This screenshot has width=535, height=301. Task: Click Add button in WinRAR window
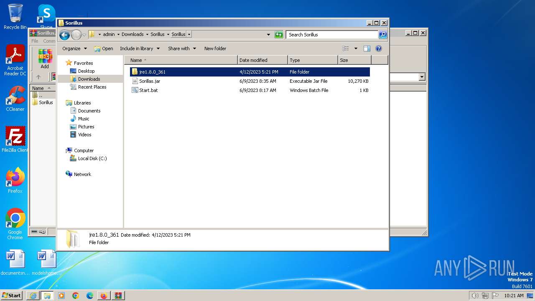(x=45, y=59)
